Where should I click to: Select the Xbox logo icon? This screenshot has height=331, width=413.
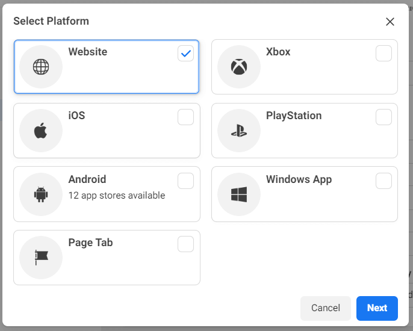(x=239, y=67)
